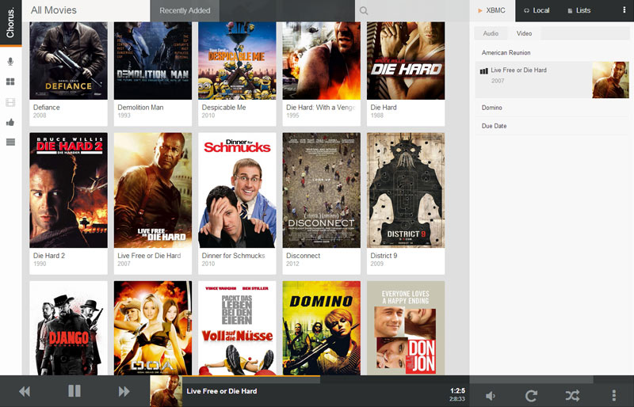Open the Don Jon movie poster

[406, 328]
